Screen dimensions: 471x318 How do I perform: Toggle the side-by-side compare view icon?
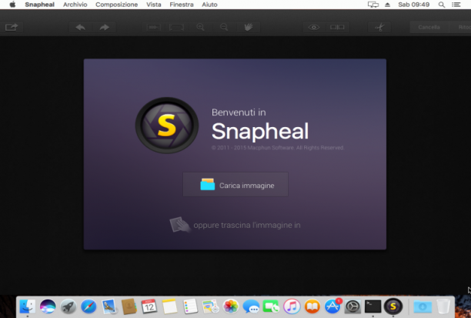point(337,28)
